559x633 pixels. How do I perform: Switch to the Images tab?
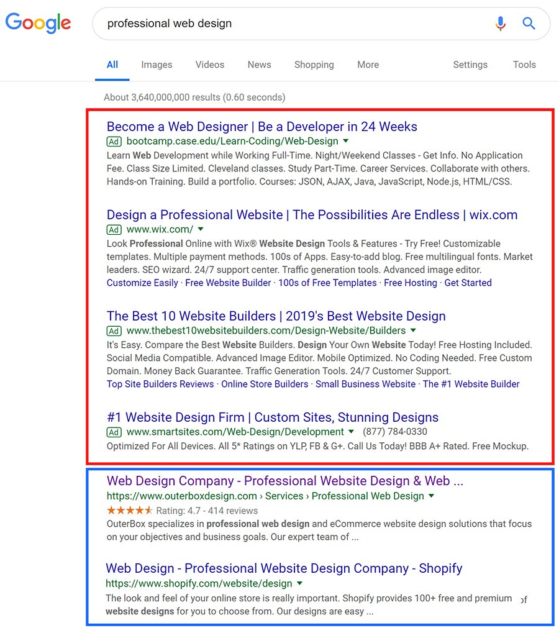[x=157, y=65]
